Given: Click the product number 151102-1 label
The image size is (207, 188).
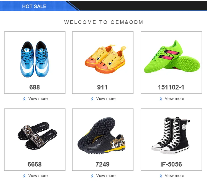Looking at the screenshot, I should coord(171,87).
